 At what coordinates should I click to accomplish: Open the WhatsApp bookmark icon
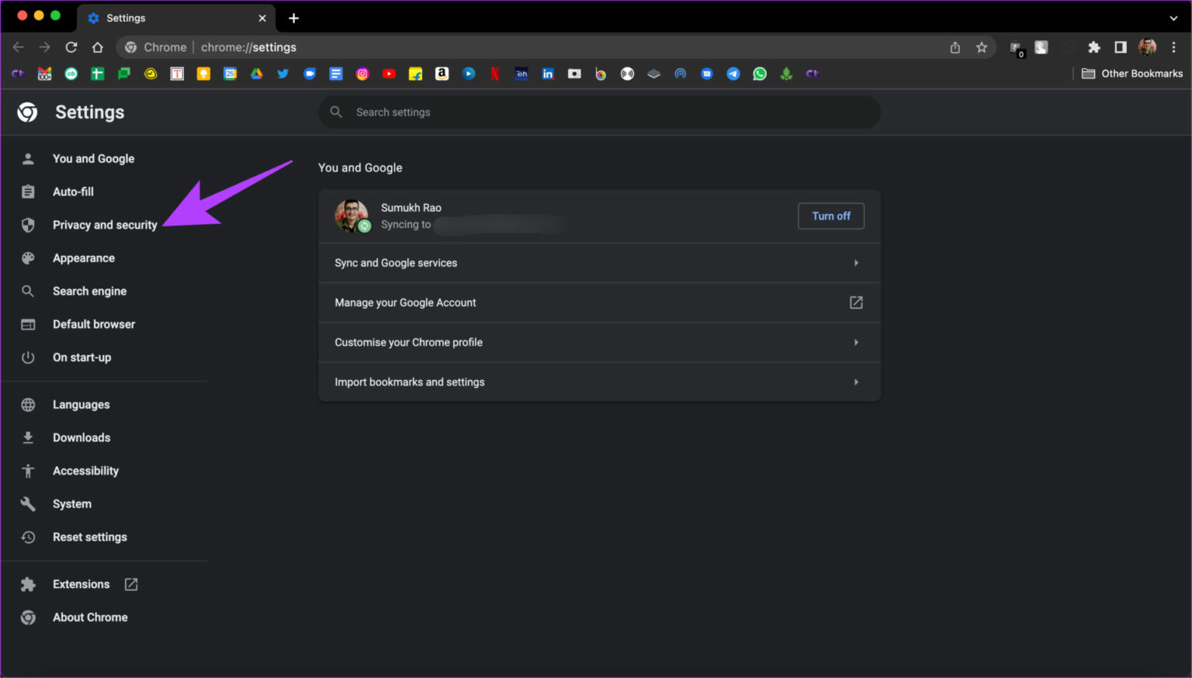click(x=759, y=73)
